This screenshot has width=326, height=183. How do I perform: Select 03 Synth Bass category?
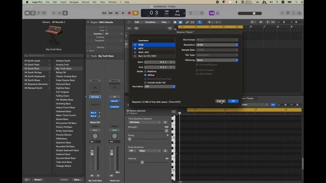(x=37, y=69)
